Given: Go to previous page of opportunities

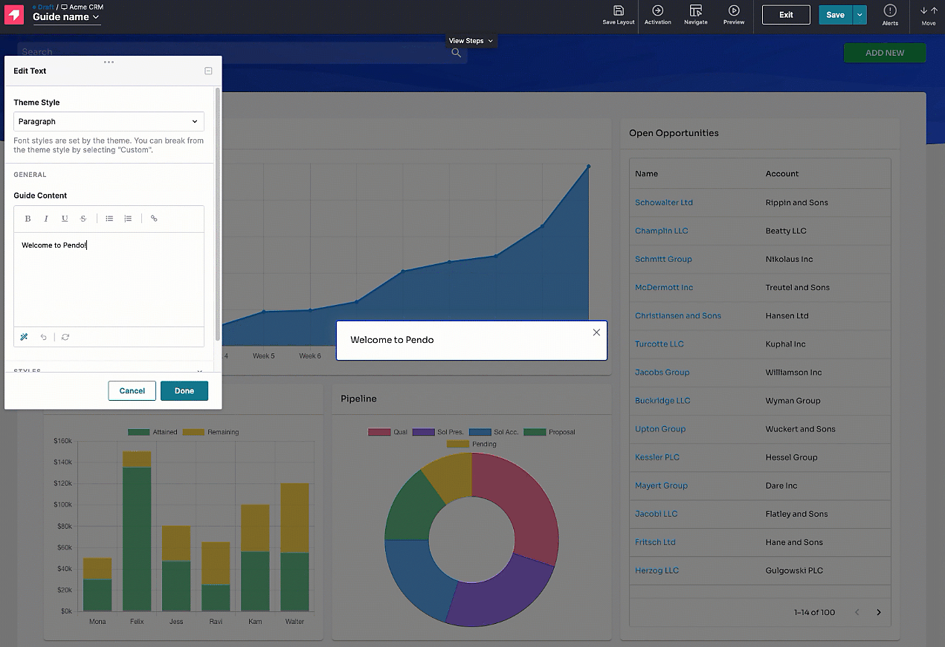Looking at the screenshot, I should coord(857,613).
